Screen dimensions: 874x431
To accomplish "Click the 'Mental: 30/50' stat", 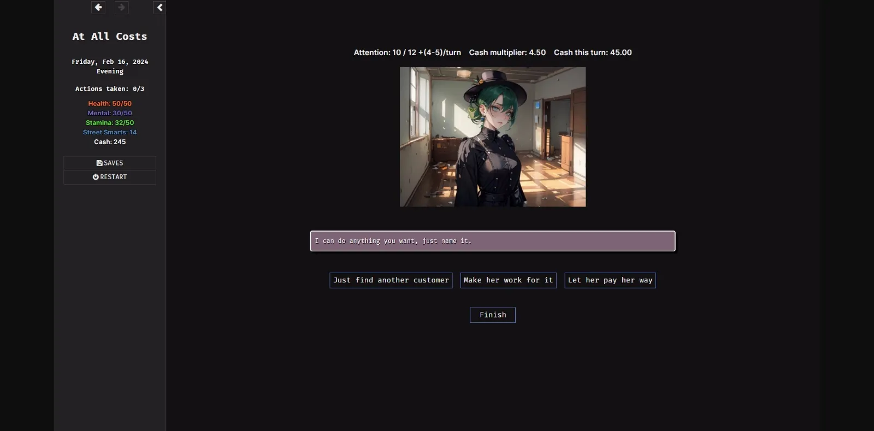I will 110,113.
